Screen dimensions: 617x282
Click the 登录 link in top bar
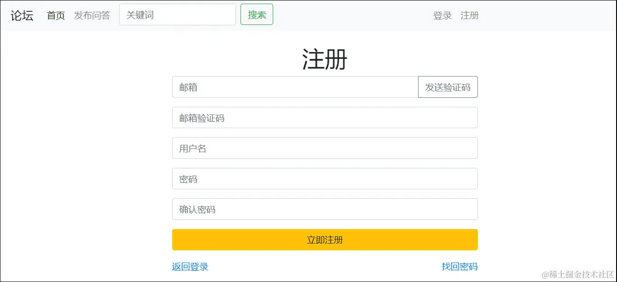click(x=442, y=15)
